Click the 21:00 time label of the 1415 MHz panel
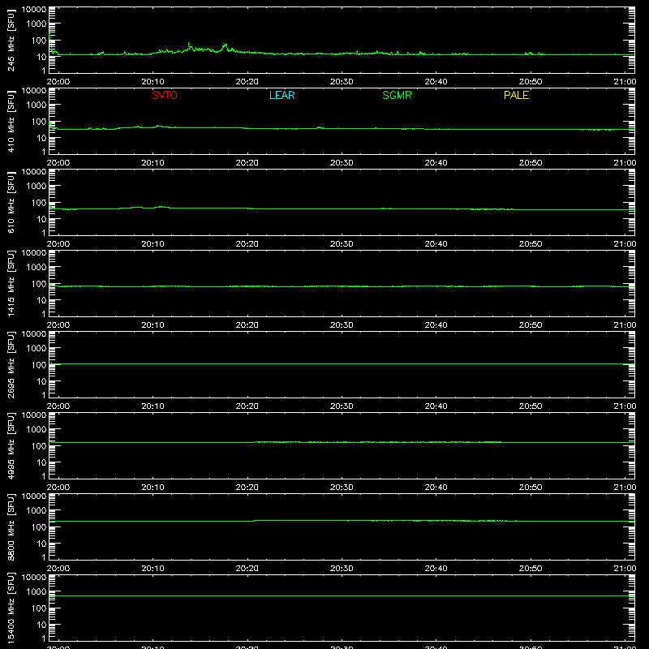The image size is (649, 649). point(625,325)
